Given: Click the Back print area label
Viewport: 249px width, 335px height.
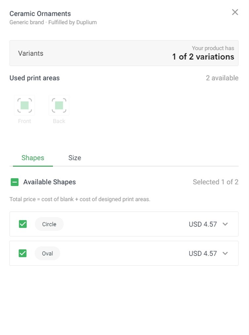Looking at the screenshot, I should point(59,121).
